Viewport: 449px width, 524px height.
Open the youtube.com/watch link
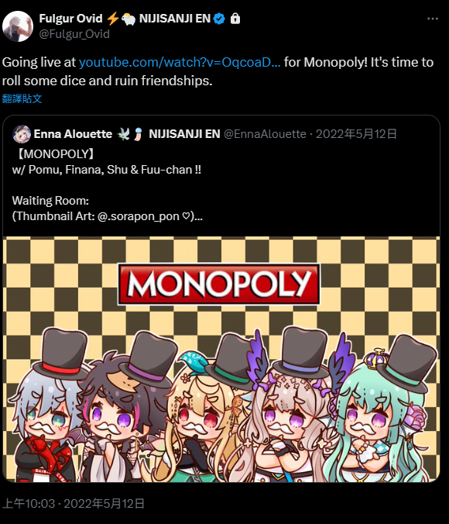pos(180,62)
